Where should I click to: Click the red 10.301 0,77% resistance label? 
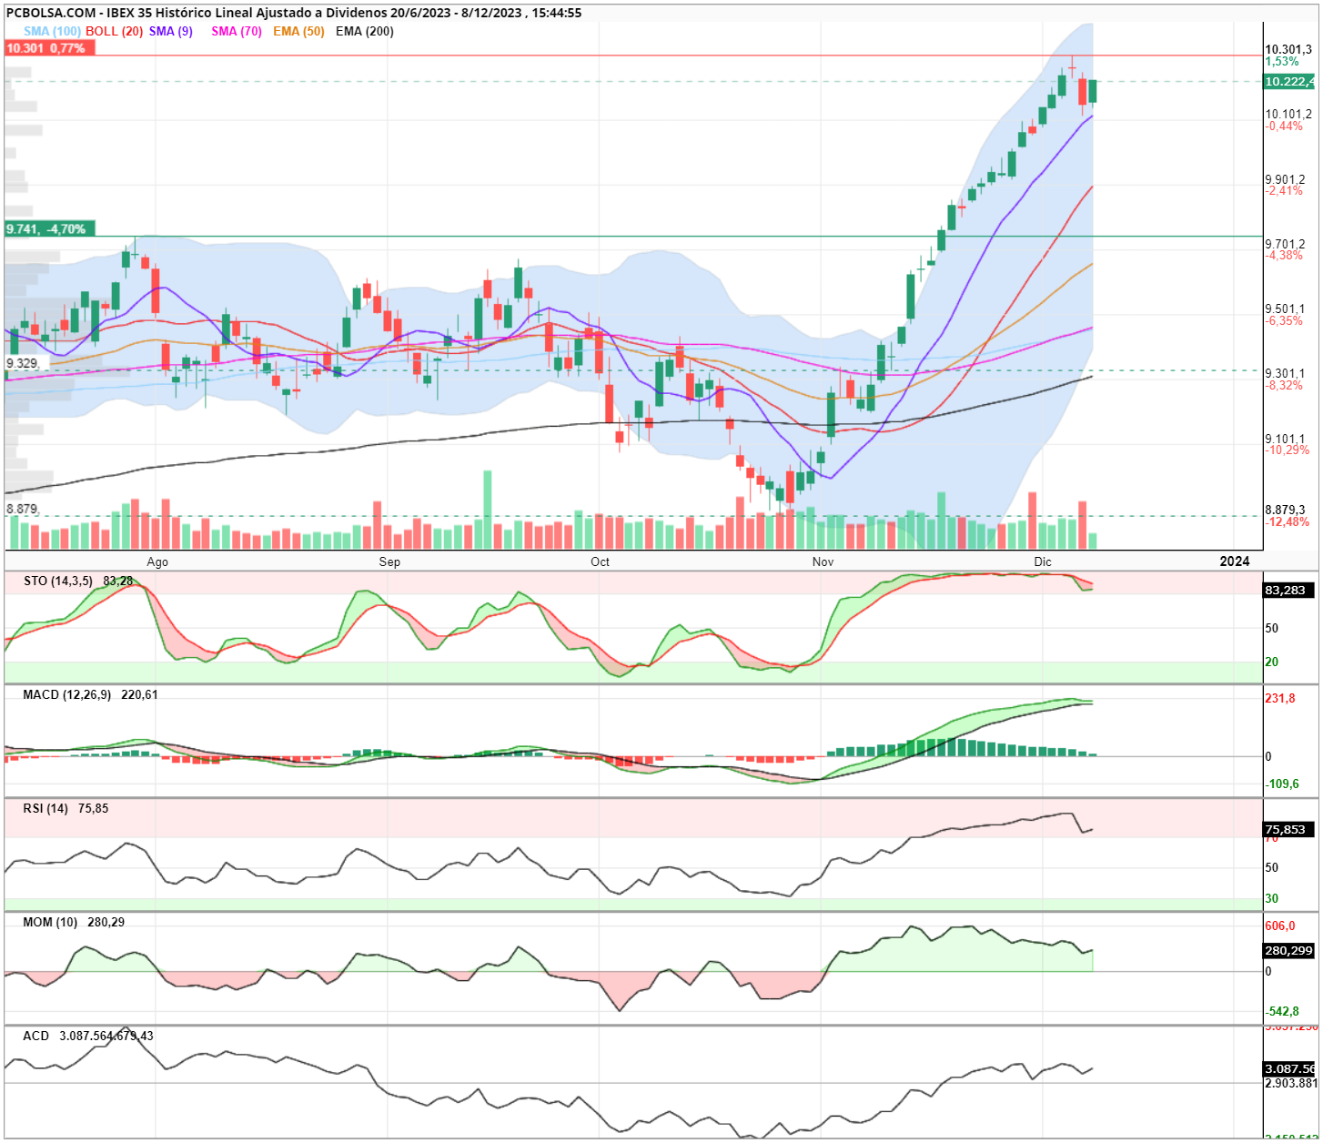coord(50,48)
